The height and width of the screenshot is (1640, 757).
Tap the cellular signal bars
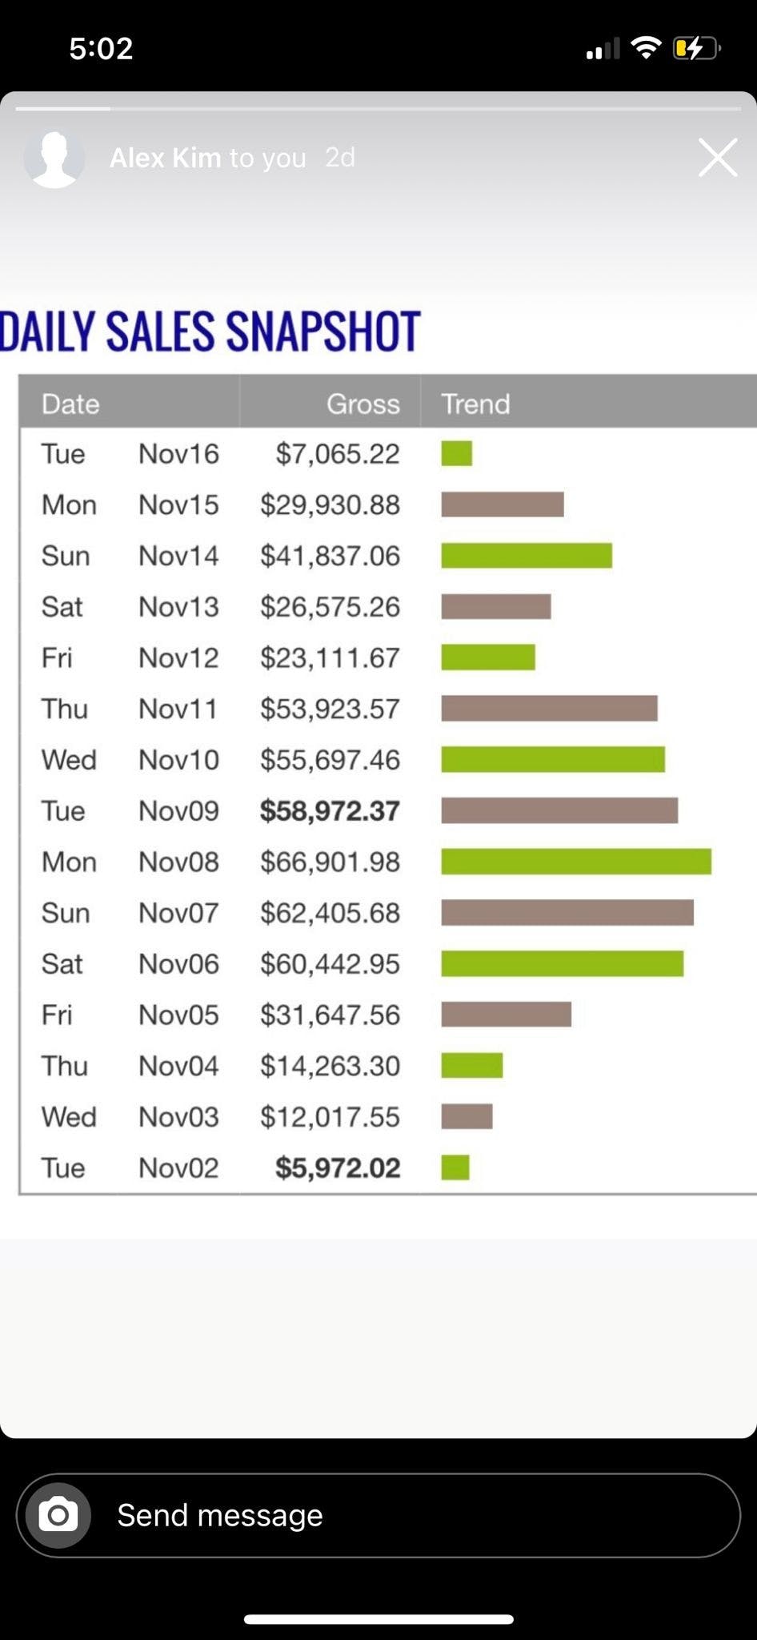pyautogui.click(x=603, y=50)
